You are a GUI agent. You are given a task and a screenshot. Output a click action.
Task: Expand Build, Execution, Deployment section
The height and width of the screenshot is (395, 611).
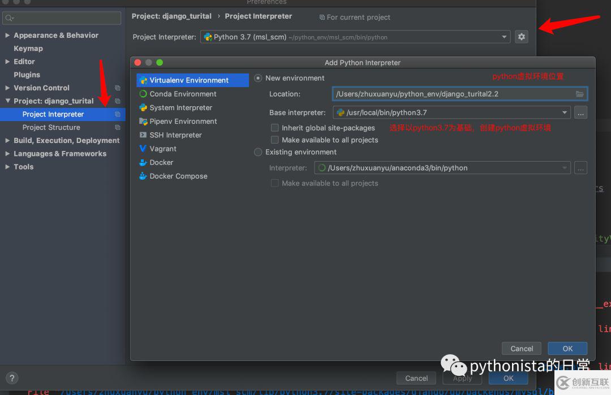click(x=7, y=141)
